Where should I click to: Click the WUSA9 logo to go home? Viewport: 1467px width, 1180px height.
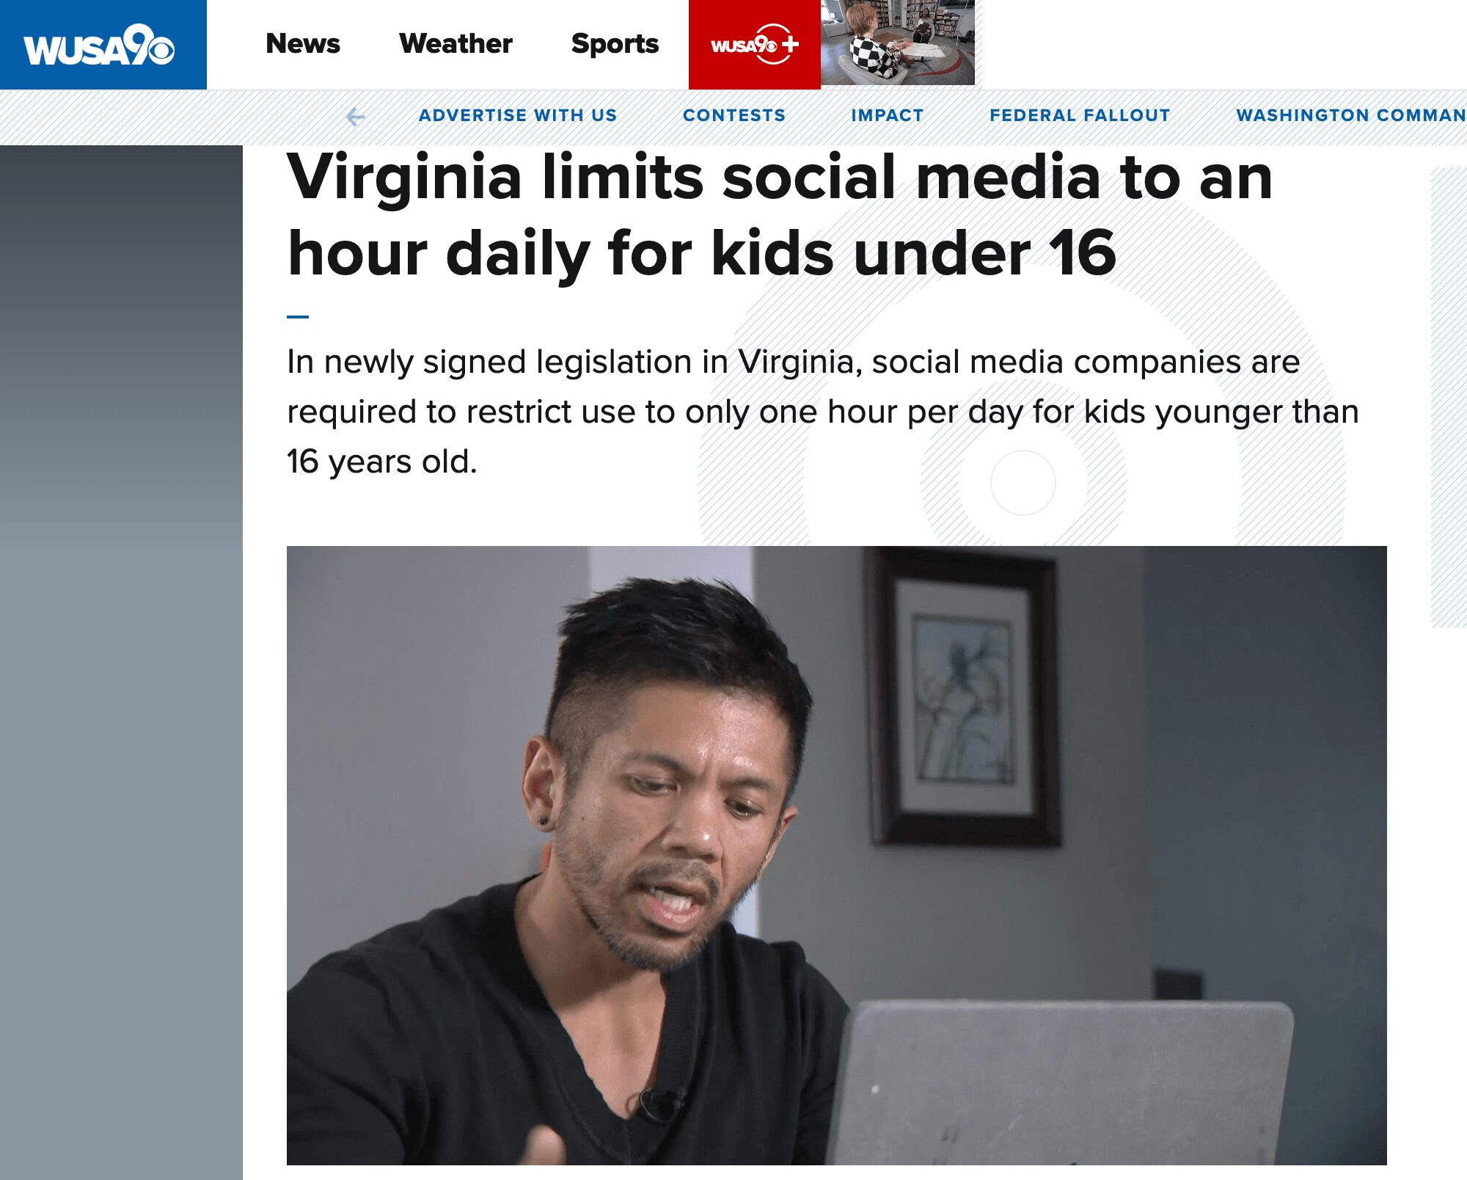pyautogui.click(x=100, y=45)
